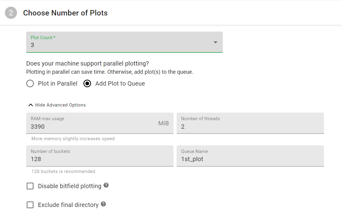The width and height of the screenshot is (341, 220).
Task: Click the Plot Count dropdown arrow
Action: (x=215, y=42)
